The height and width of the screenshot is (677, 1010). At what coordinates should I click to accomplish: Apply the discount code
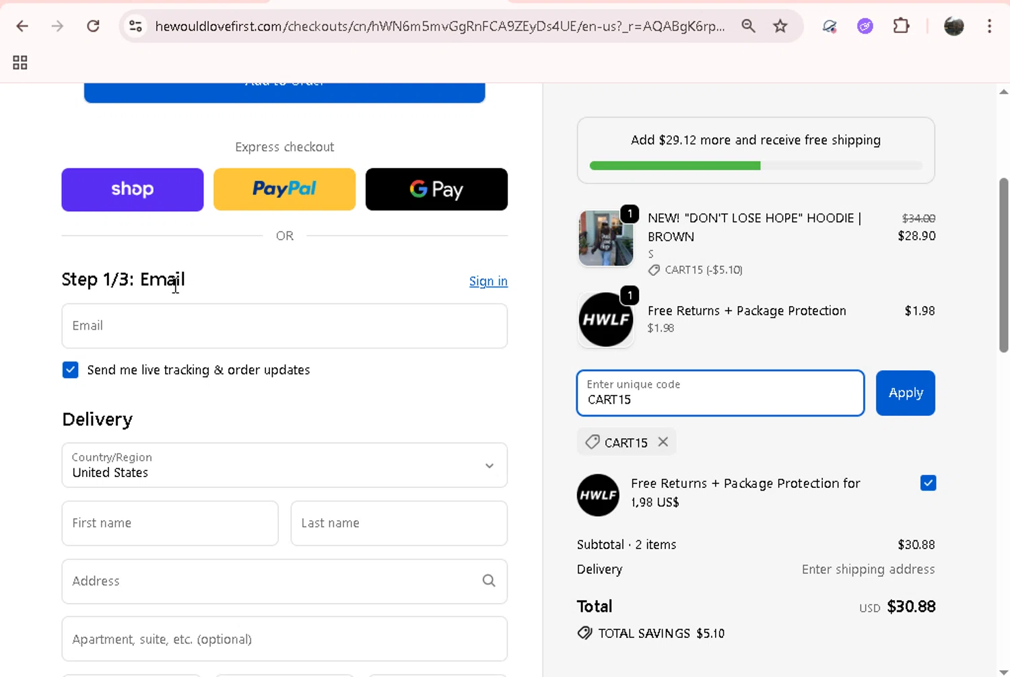click(x=905, y=393)
